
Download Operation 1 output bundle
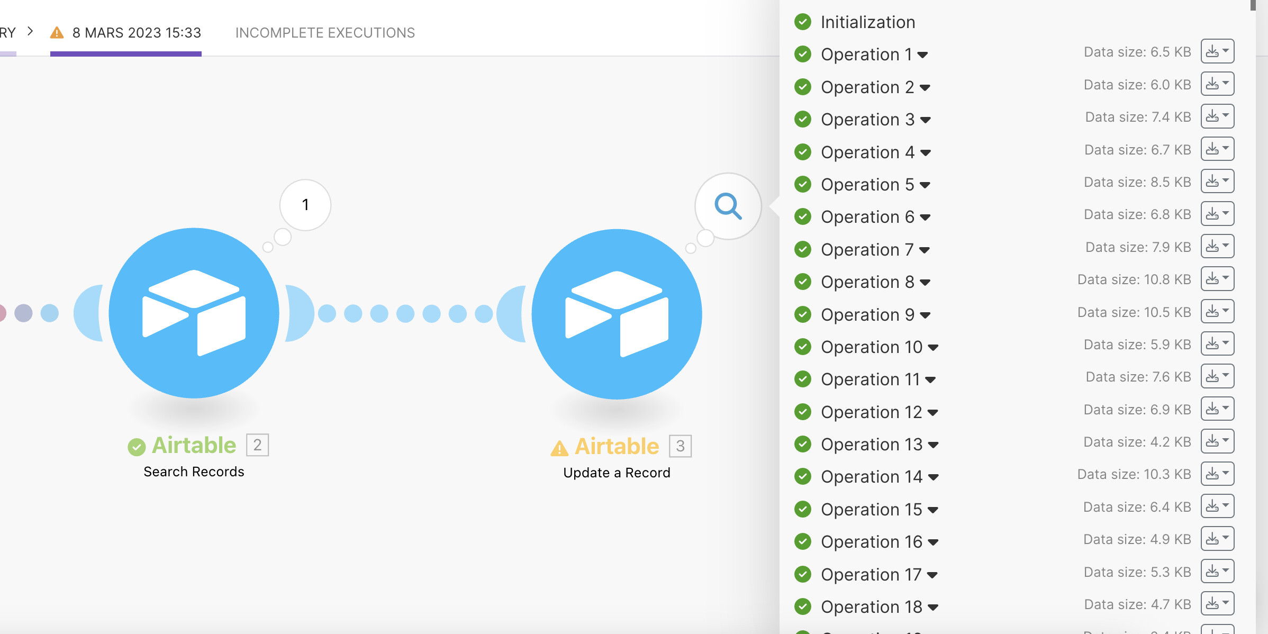click(x=1217, y=52)
